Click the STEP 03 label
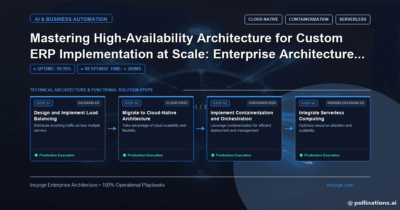 (x=220, y=103)
